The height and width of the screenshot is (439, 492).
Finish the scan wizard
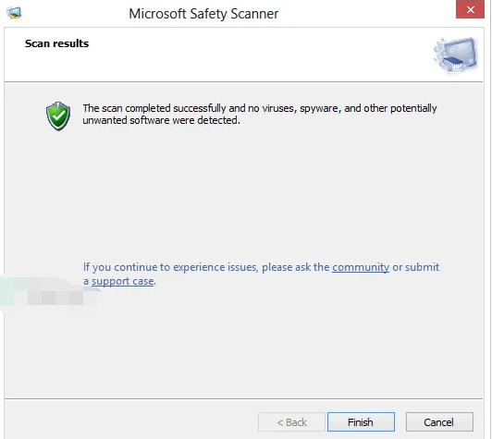(361, 422)
